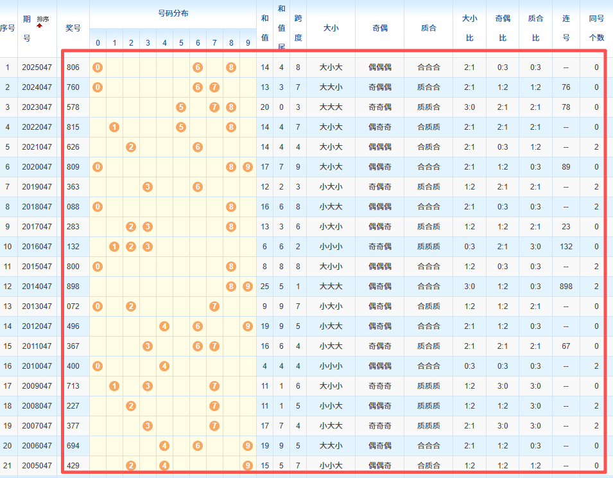Click 质合 column header
Screen dimensions: 613x478
429,28
